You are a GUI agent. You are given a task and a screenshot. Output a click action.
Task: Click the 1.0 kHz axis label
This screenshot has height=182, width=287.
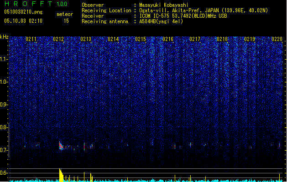point(4,82)
